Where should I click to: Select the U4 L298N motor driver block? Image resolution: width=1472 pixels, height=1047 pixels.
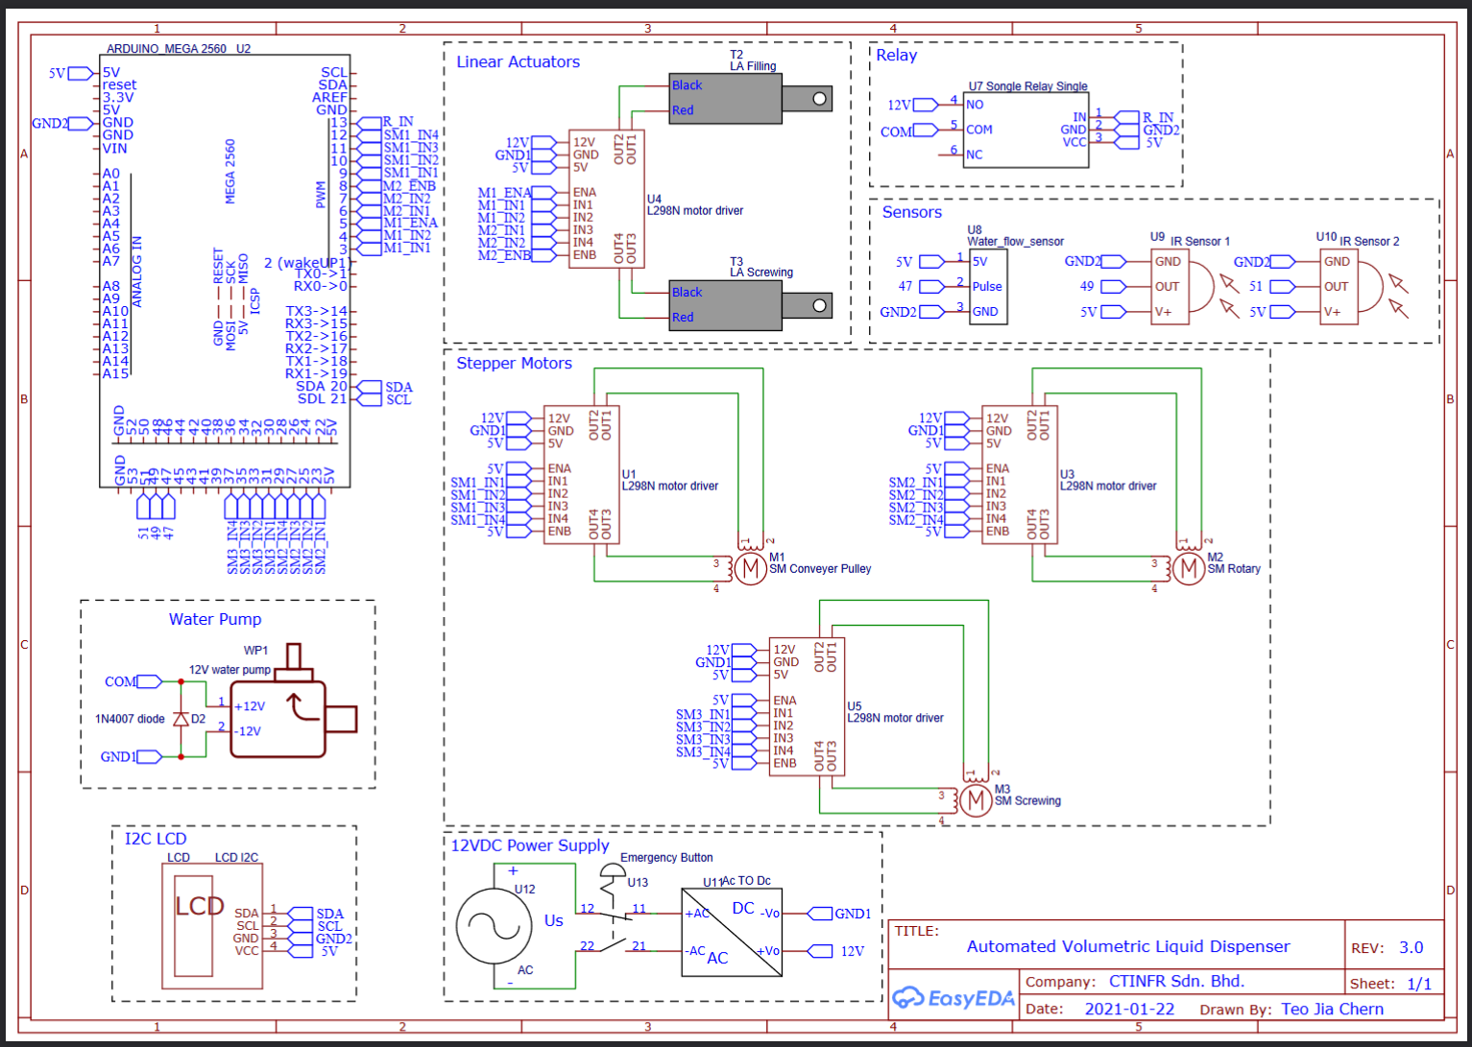606,199
